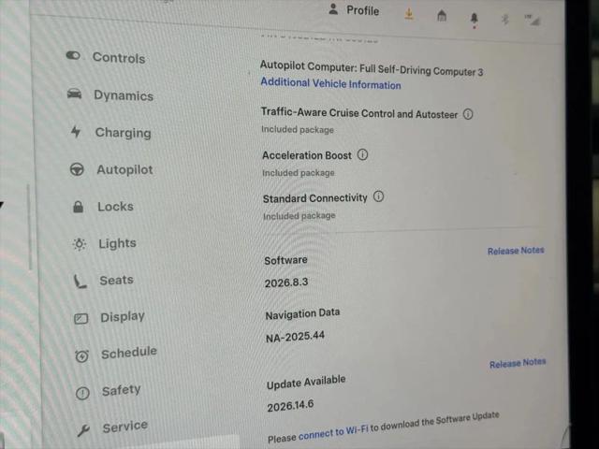
Task: Click the car icon beside Dynamics
Action: coord(75,94)
